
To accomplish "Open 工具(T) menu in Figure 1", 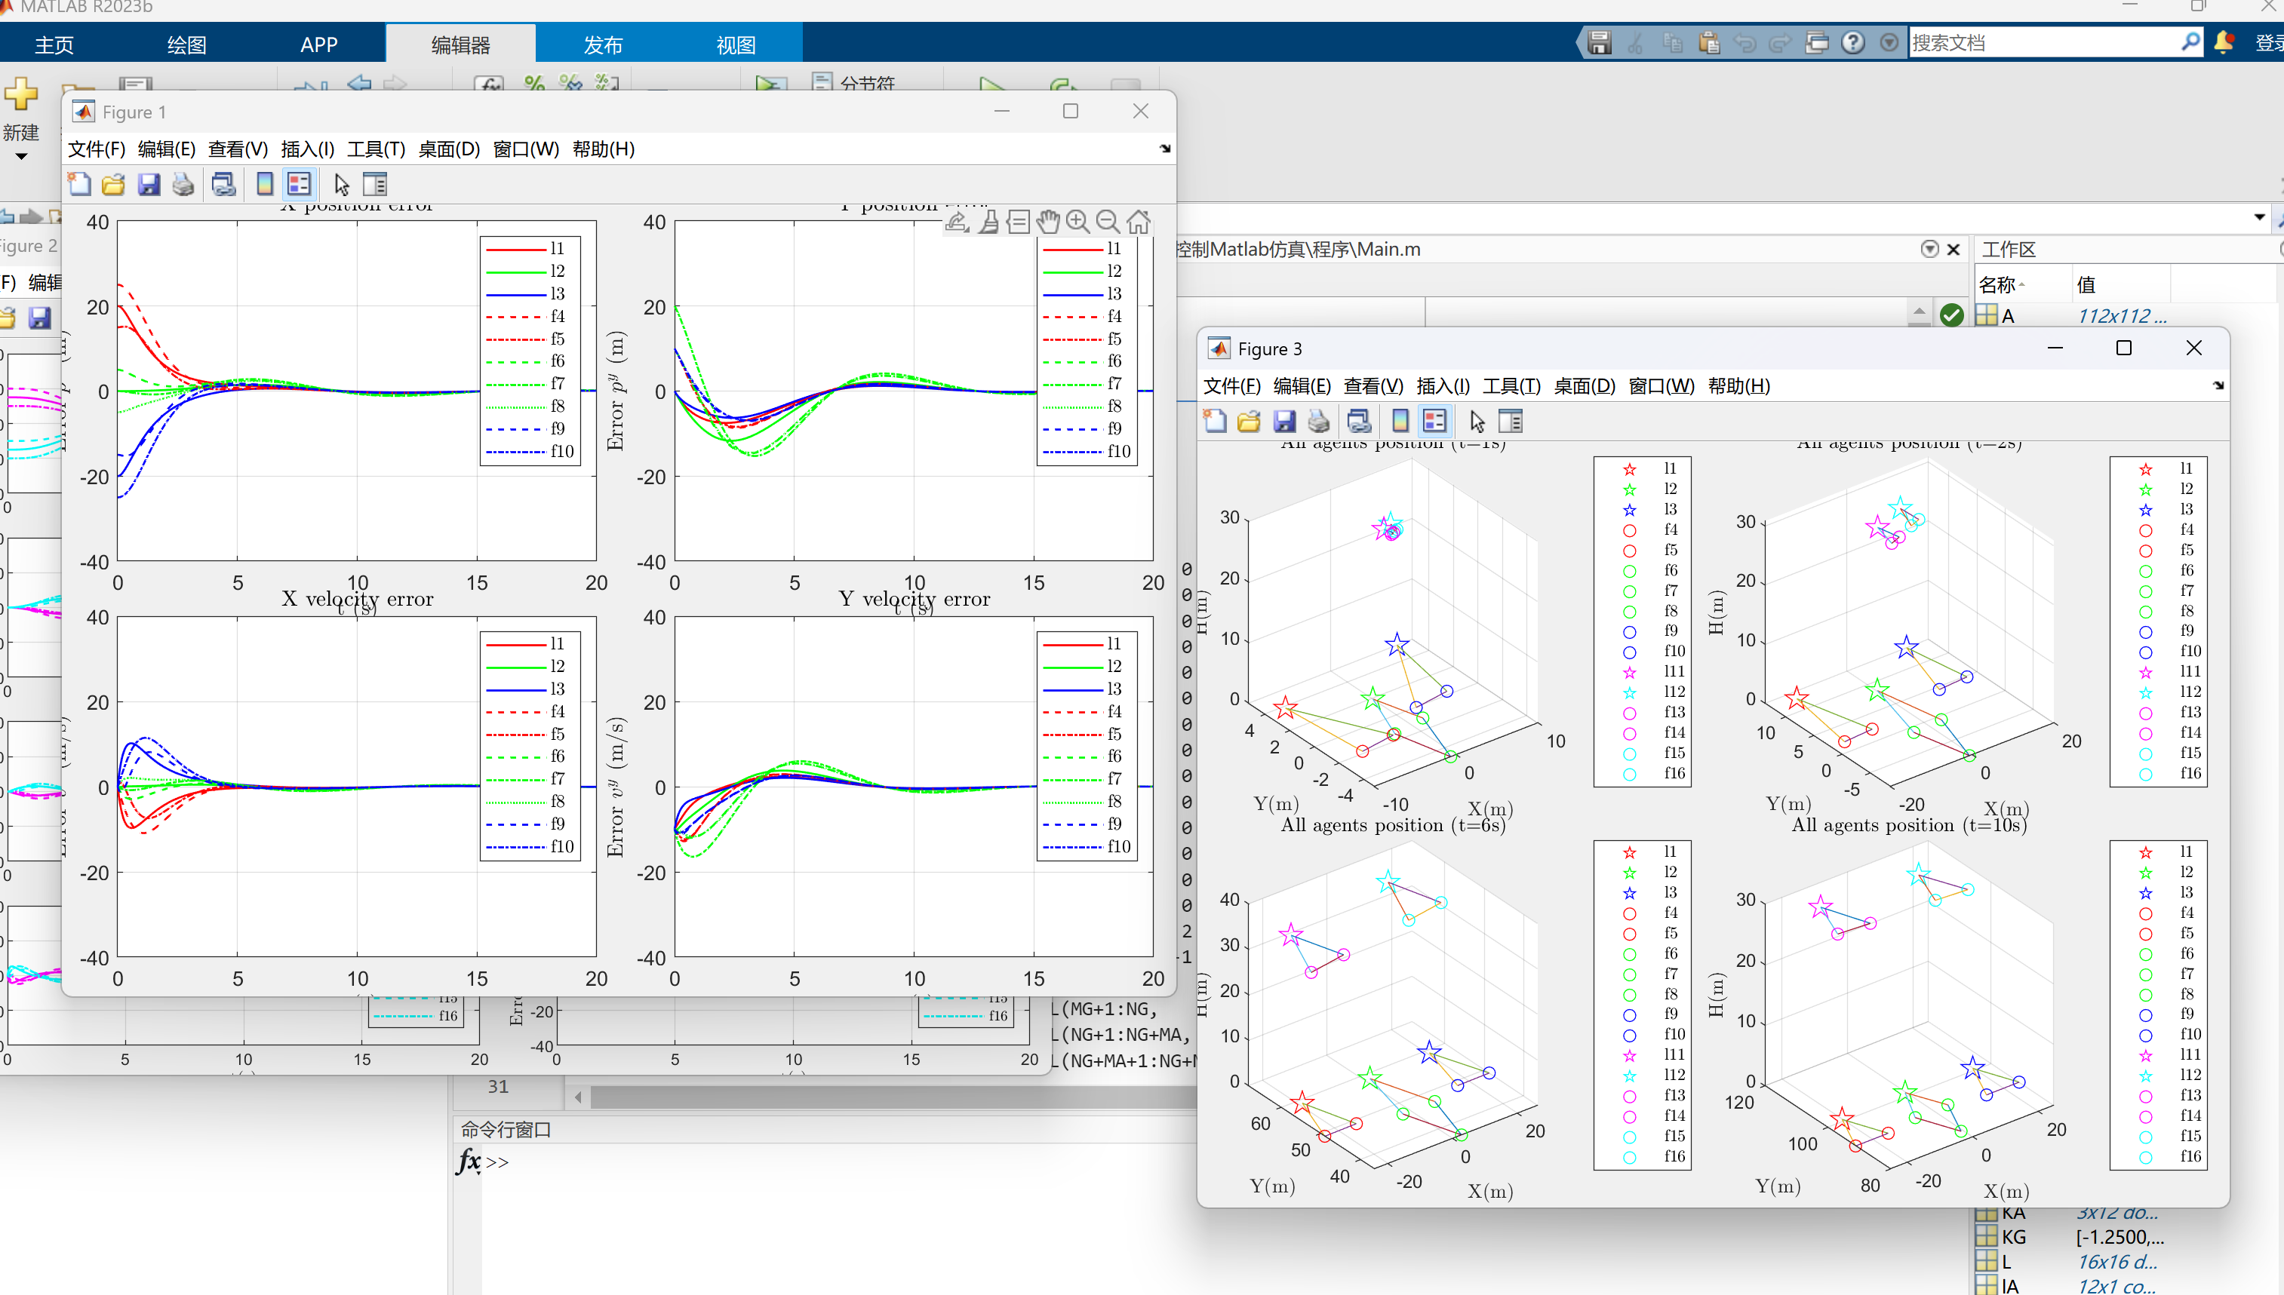I will point(376,149).
